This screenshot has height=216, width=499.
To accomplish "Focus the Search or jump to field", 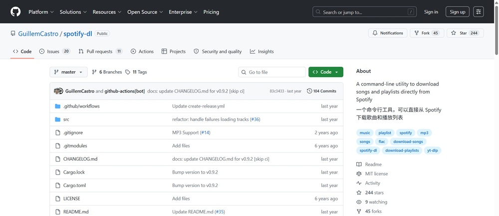I will coord(365,12).
